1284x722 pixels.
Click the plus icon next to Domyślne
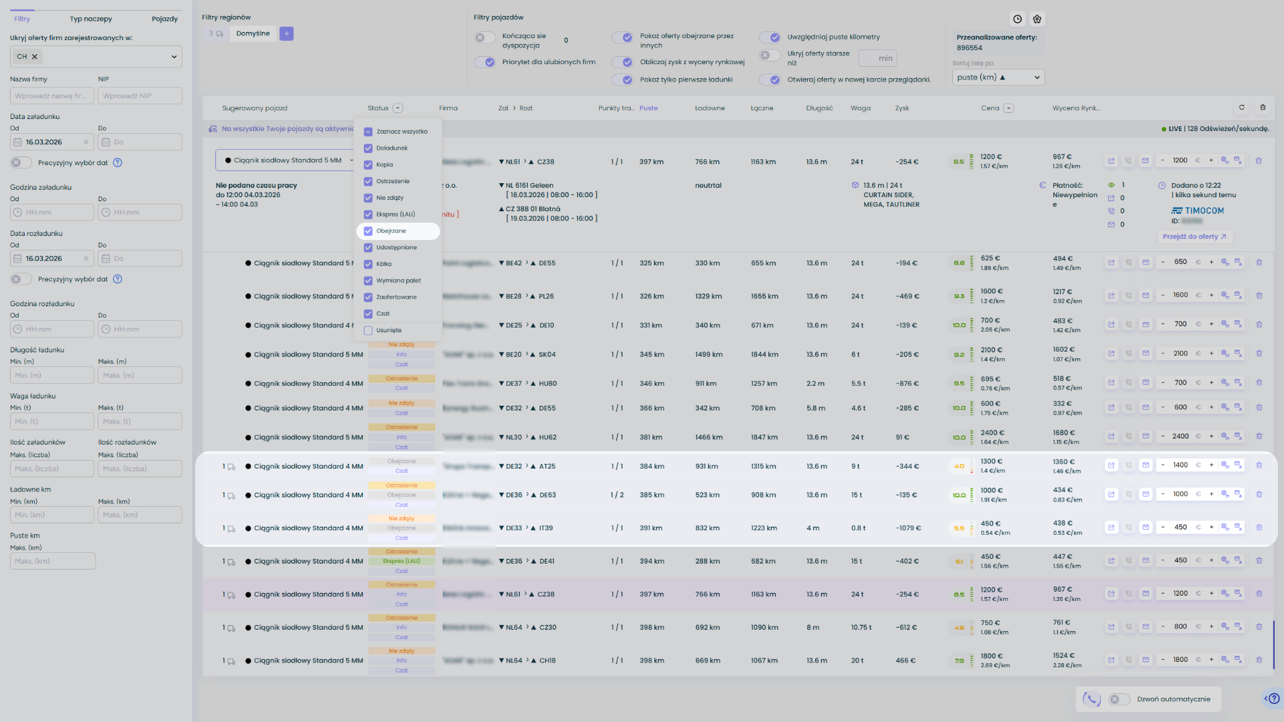coord(286,33)
